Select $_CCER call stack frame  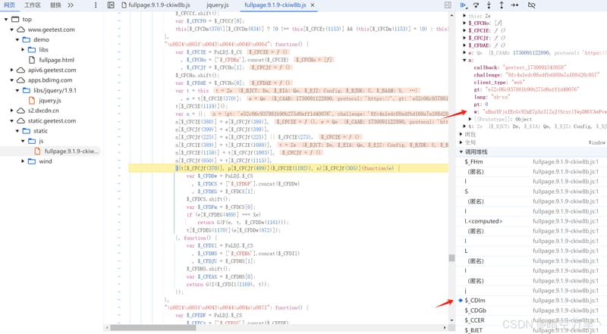coord(532,320)
